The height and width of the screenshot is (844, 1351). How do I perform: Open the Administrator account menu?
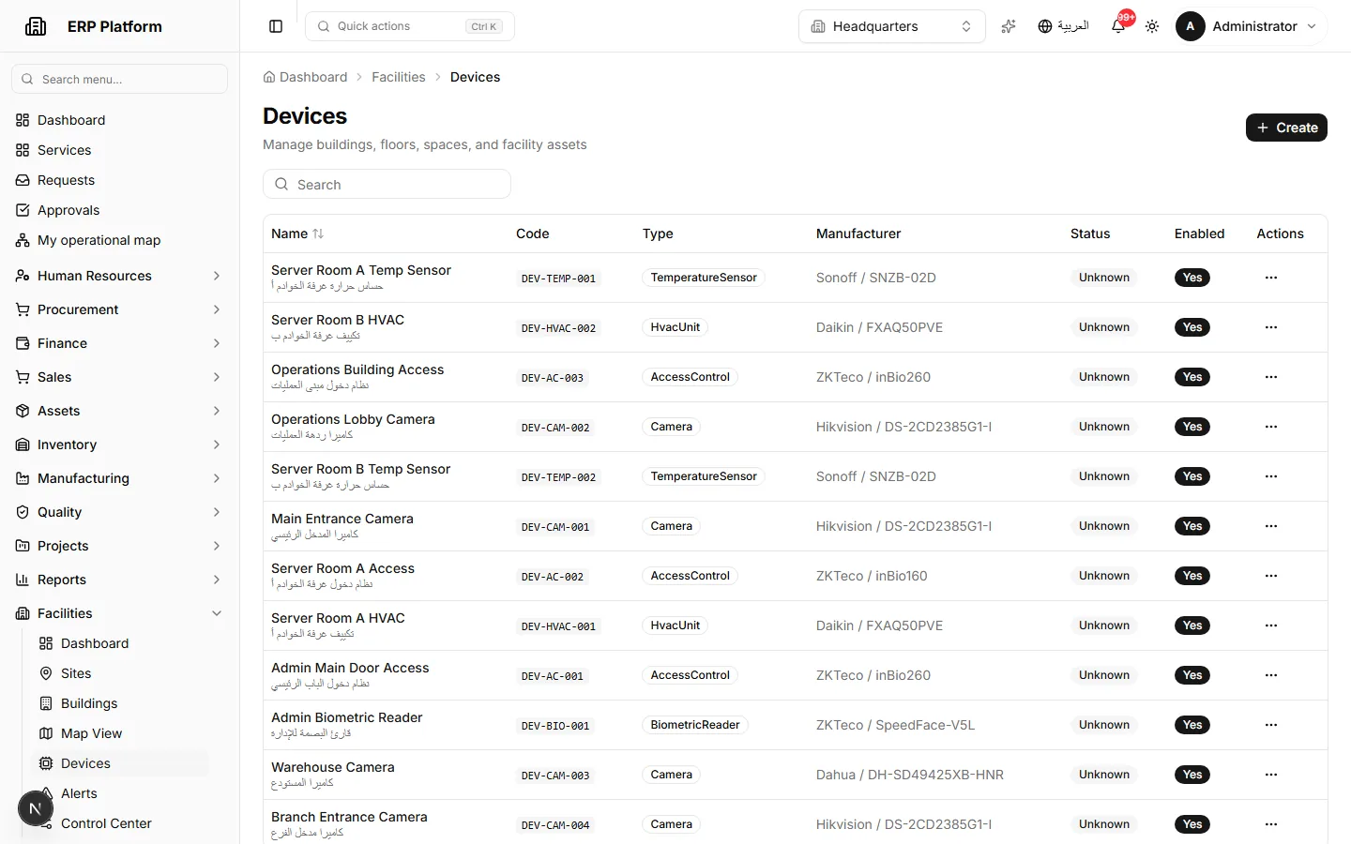pyautogui.click(x=1248, y=26)
